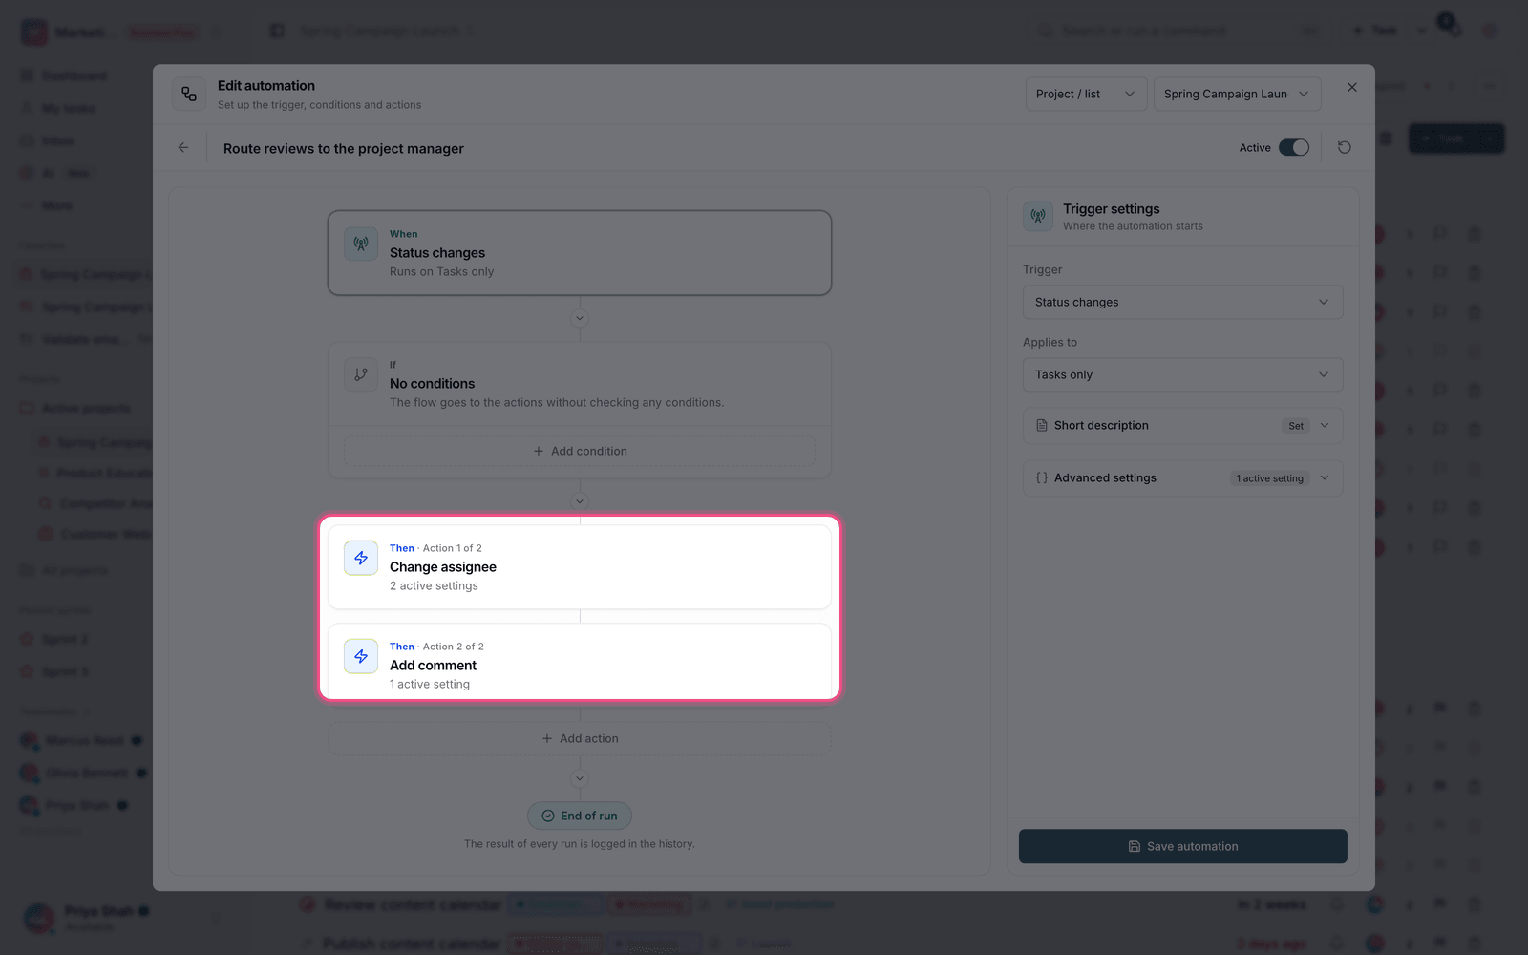Viewport: 1528px width, 955px height.
Task: Click the connector chevron above Change assignee
Action: pos(580,501)
